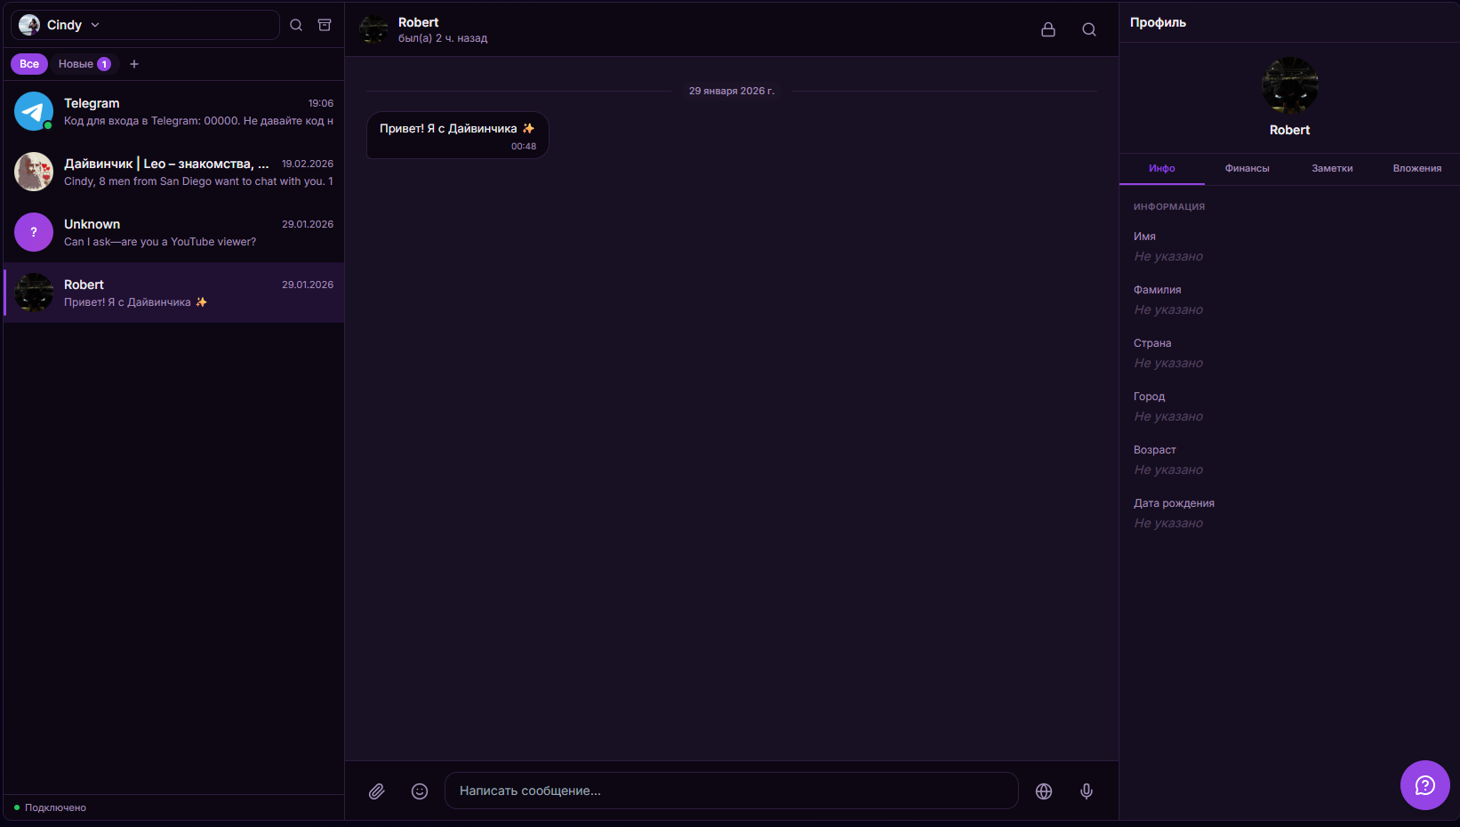Search within the Robert conversation
This screenshot has width=1460, height=827.
(x=1088, y=29)
